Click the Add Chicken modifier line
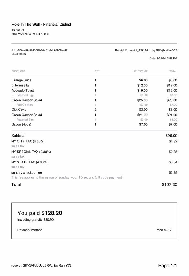This screenshot has width=189, height=276. pyautogui.click(x=24, y=105)
